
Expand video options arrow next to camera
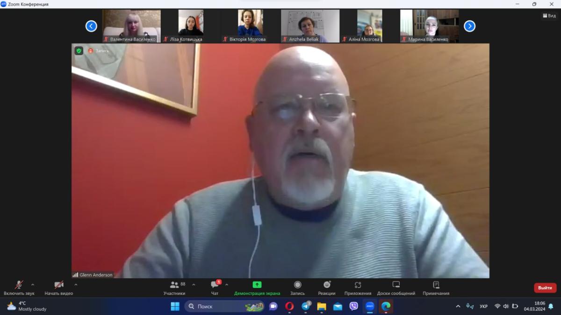(76, 285)
